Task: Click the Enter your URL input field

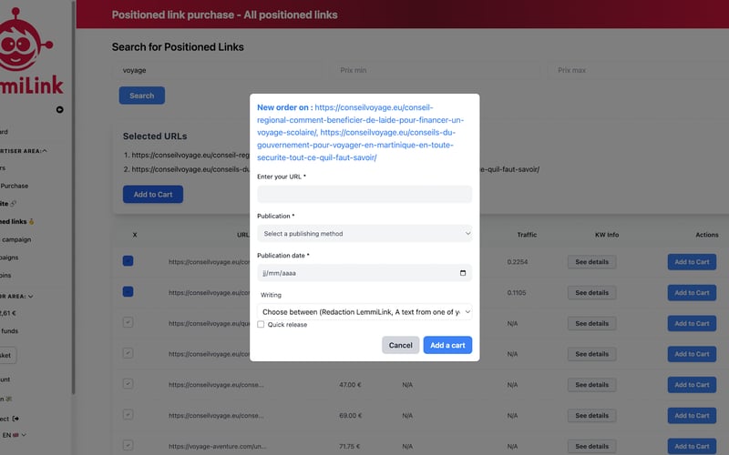Action: point(364,195)
